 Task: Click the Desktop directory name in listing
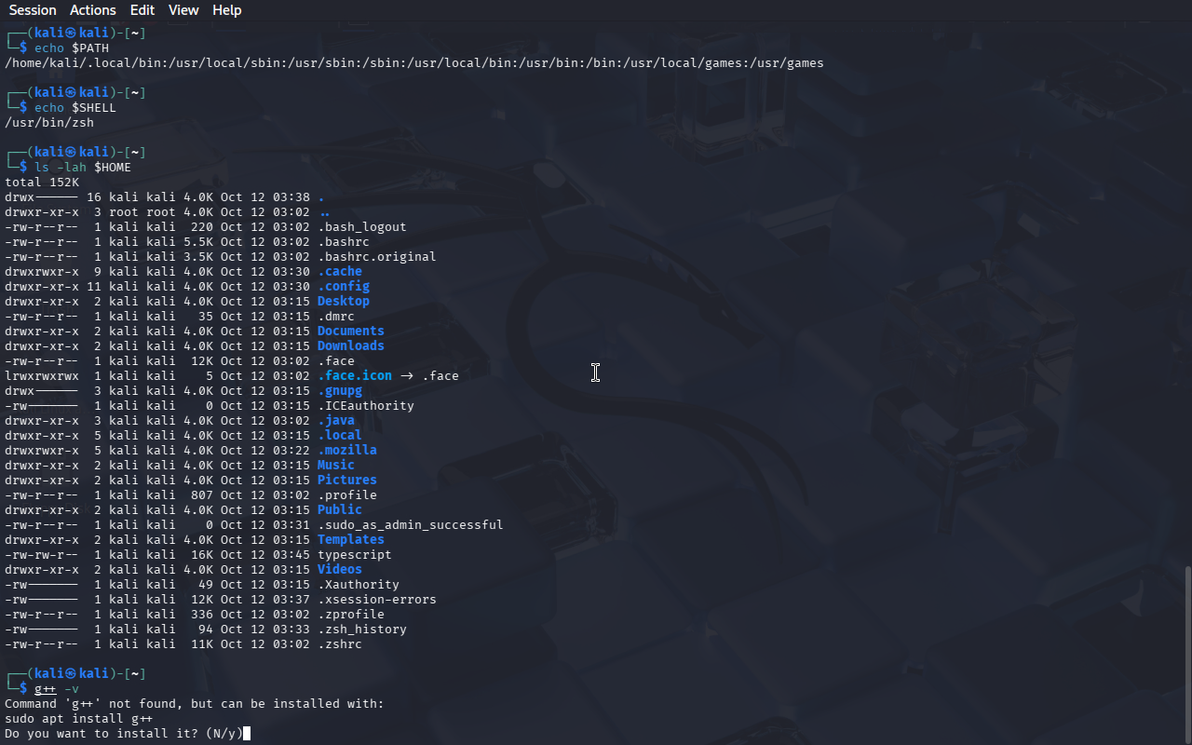(x=343, y=302)
